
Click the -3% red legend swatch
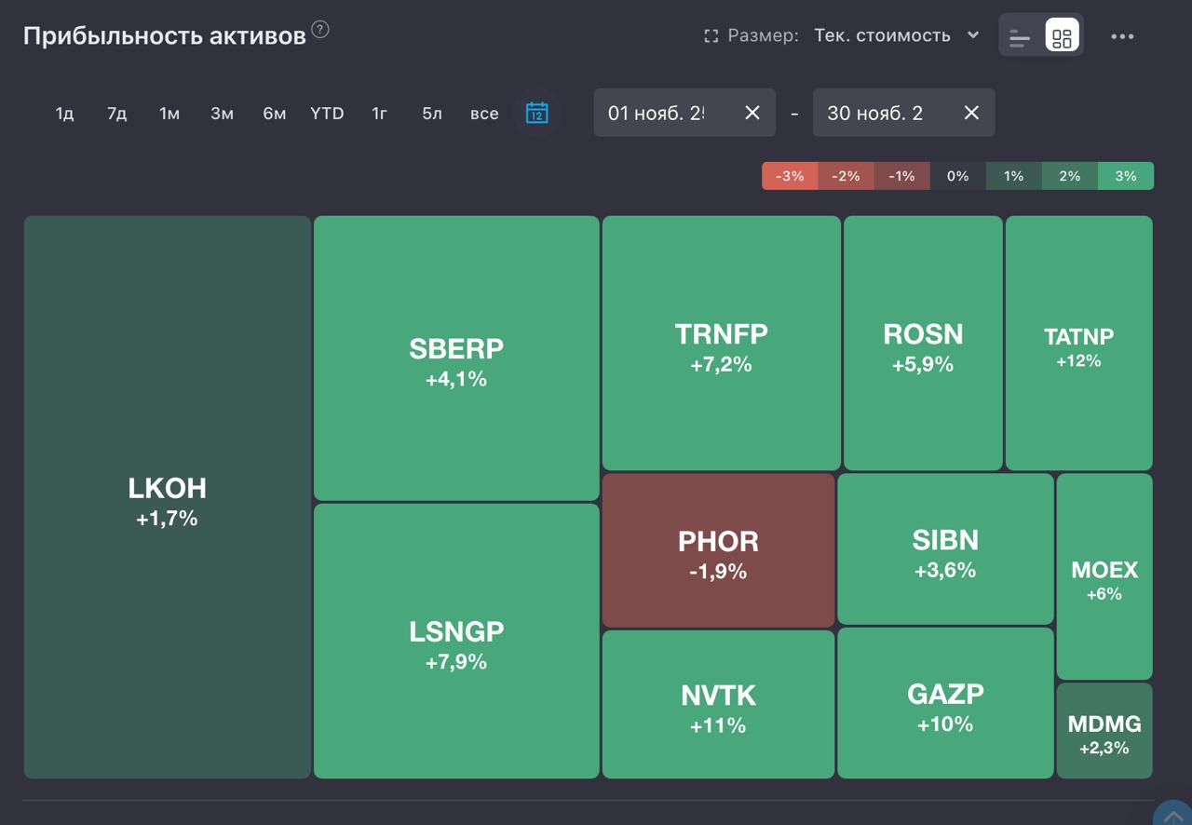(x=790, y=176)
